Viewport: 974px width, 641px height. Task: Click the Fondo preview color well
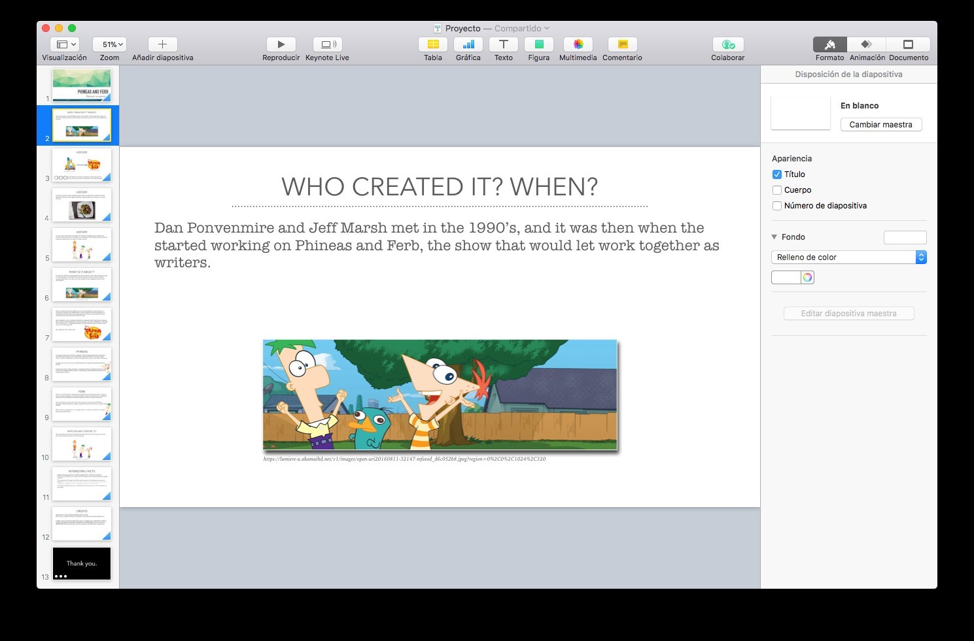tap(905, 238)
